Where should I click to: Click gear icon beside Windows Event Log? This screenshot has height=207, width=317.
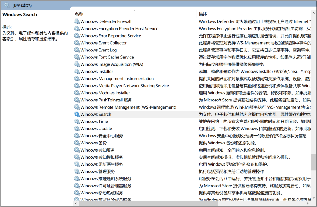click(77, 50)
